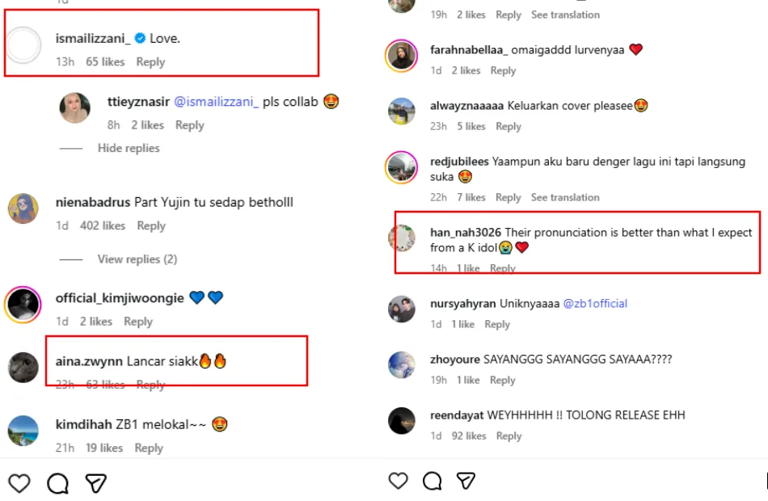
Task: Open ttieyznasir's profile picture
Action: pos(75,108)
